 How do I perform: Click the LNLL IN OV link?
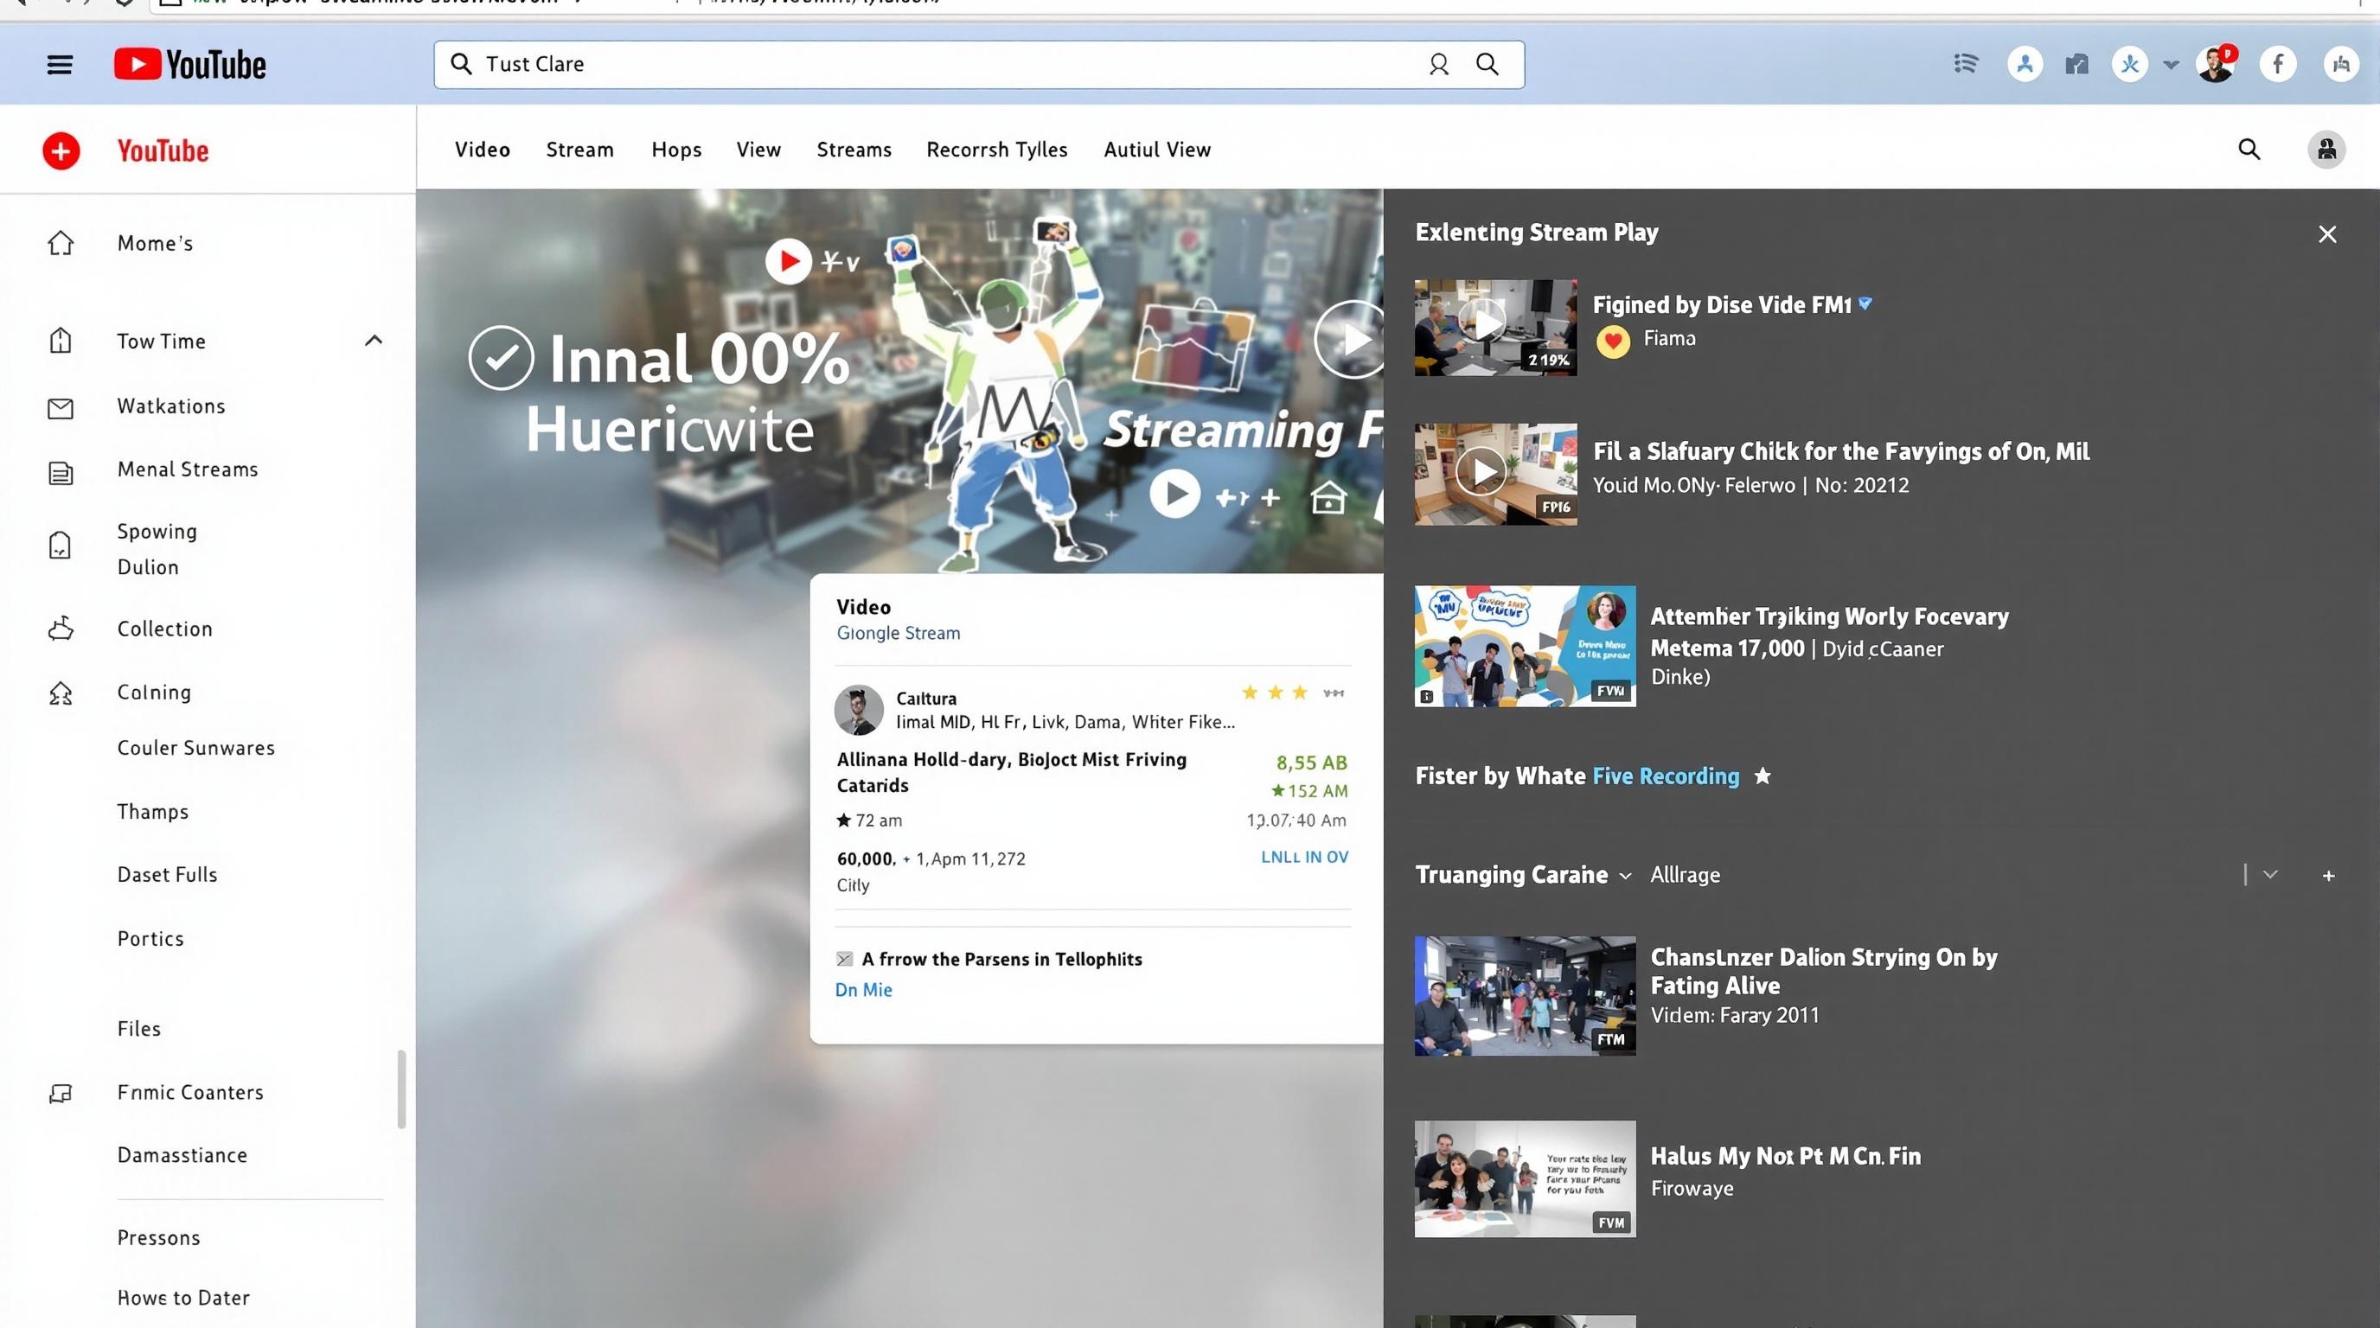pyautogui.click(x=1303, y=857)
